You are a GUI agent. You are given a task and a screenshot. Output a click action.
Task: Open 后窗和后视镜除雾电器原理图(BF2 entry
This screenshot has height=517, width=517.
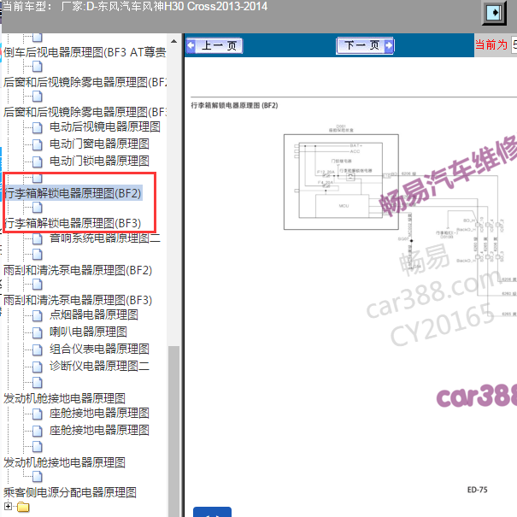(85, 82)
